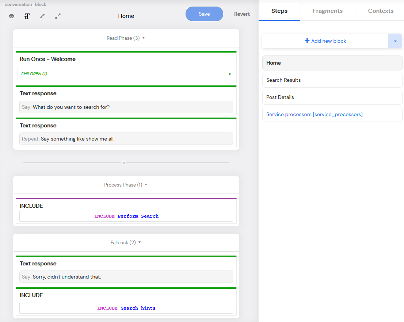Select the Fallback Text response heading

pyautogui.click(x=38, y=264)
